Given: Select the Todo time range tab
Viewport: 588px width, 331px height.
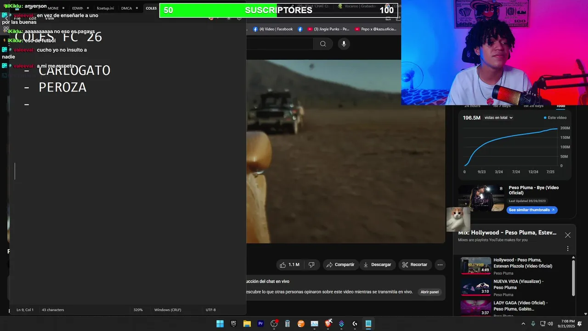Looking at the screenshot, I should pos(561,106).
